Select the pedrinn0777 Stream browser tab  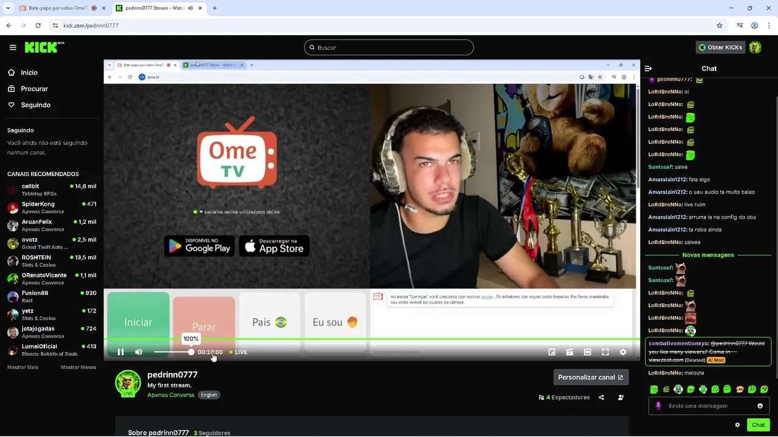click(155, 8)
